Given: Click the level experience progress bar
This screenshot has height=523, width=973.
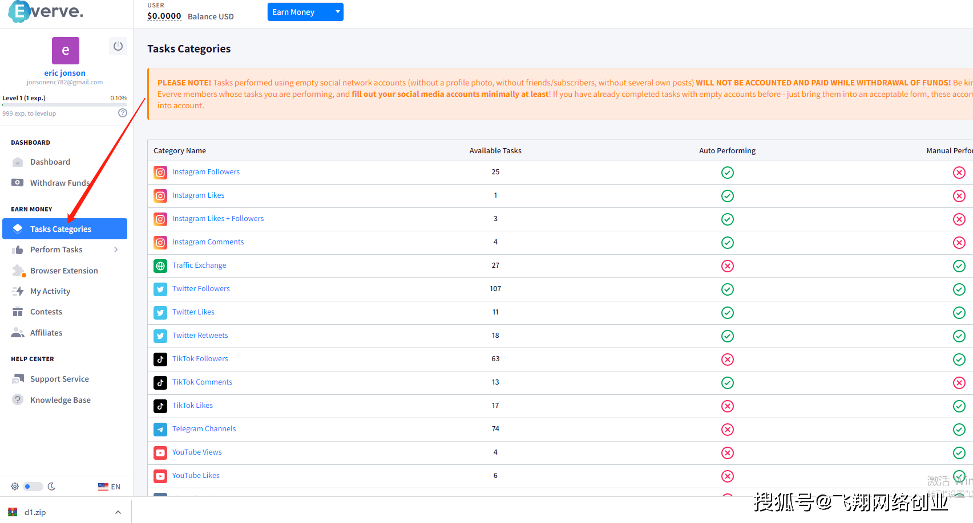Looking at the screenshot, I should point(64,105).
